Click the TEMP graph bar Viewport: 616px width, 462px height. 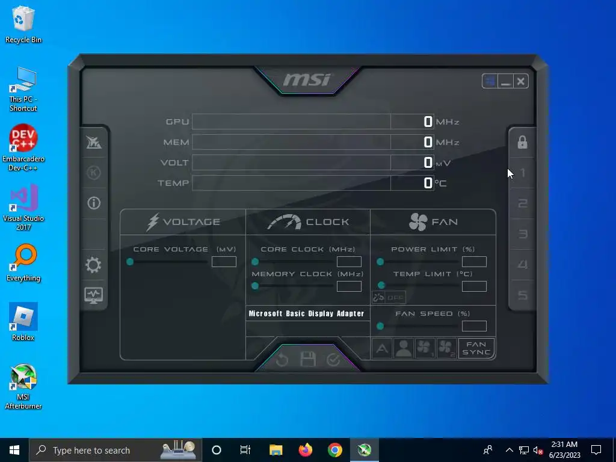(291, 183)
